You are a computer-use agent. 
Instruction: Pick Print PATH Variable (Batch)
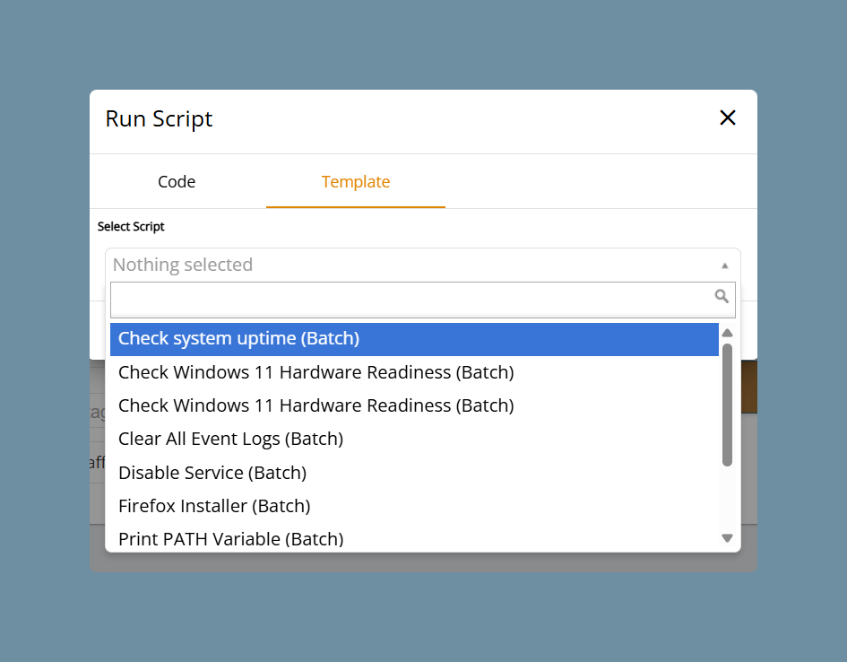[x=414, y=539]
